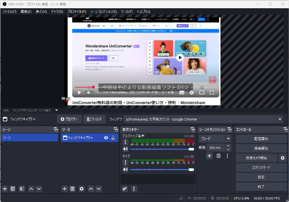Add a new scene transition with plus icon
289x202 pixels.
pos(209,156)
